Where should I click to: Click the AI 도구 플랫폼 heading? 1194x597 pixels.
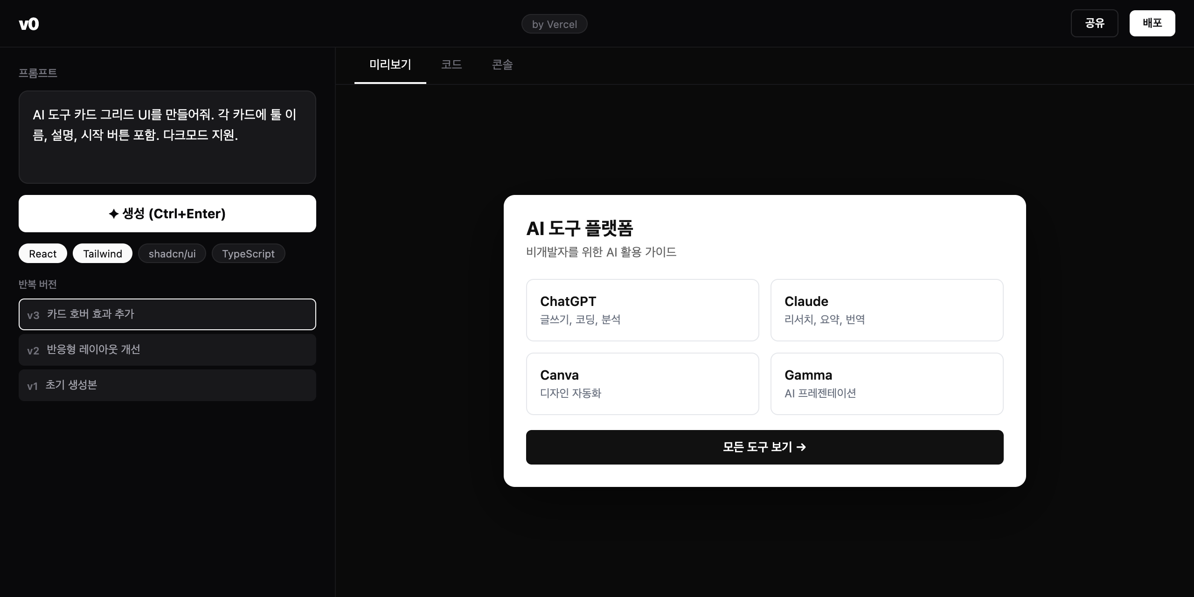point(580,229)
